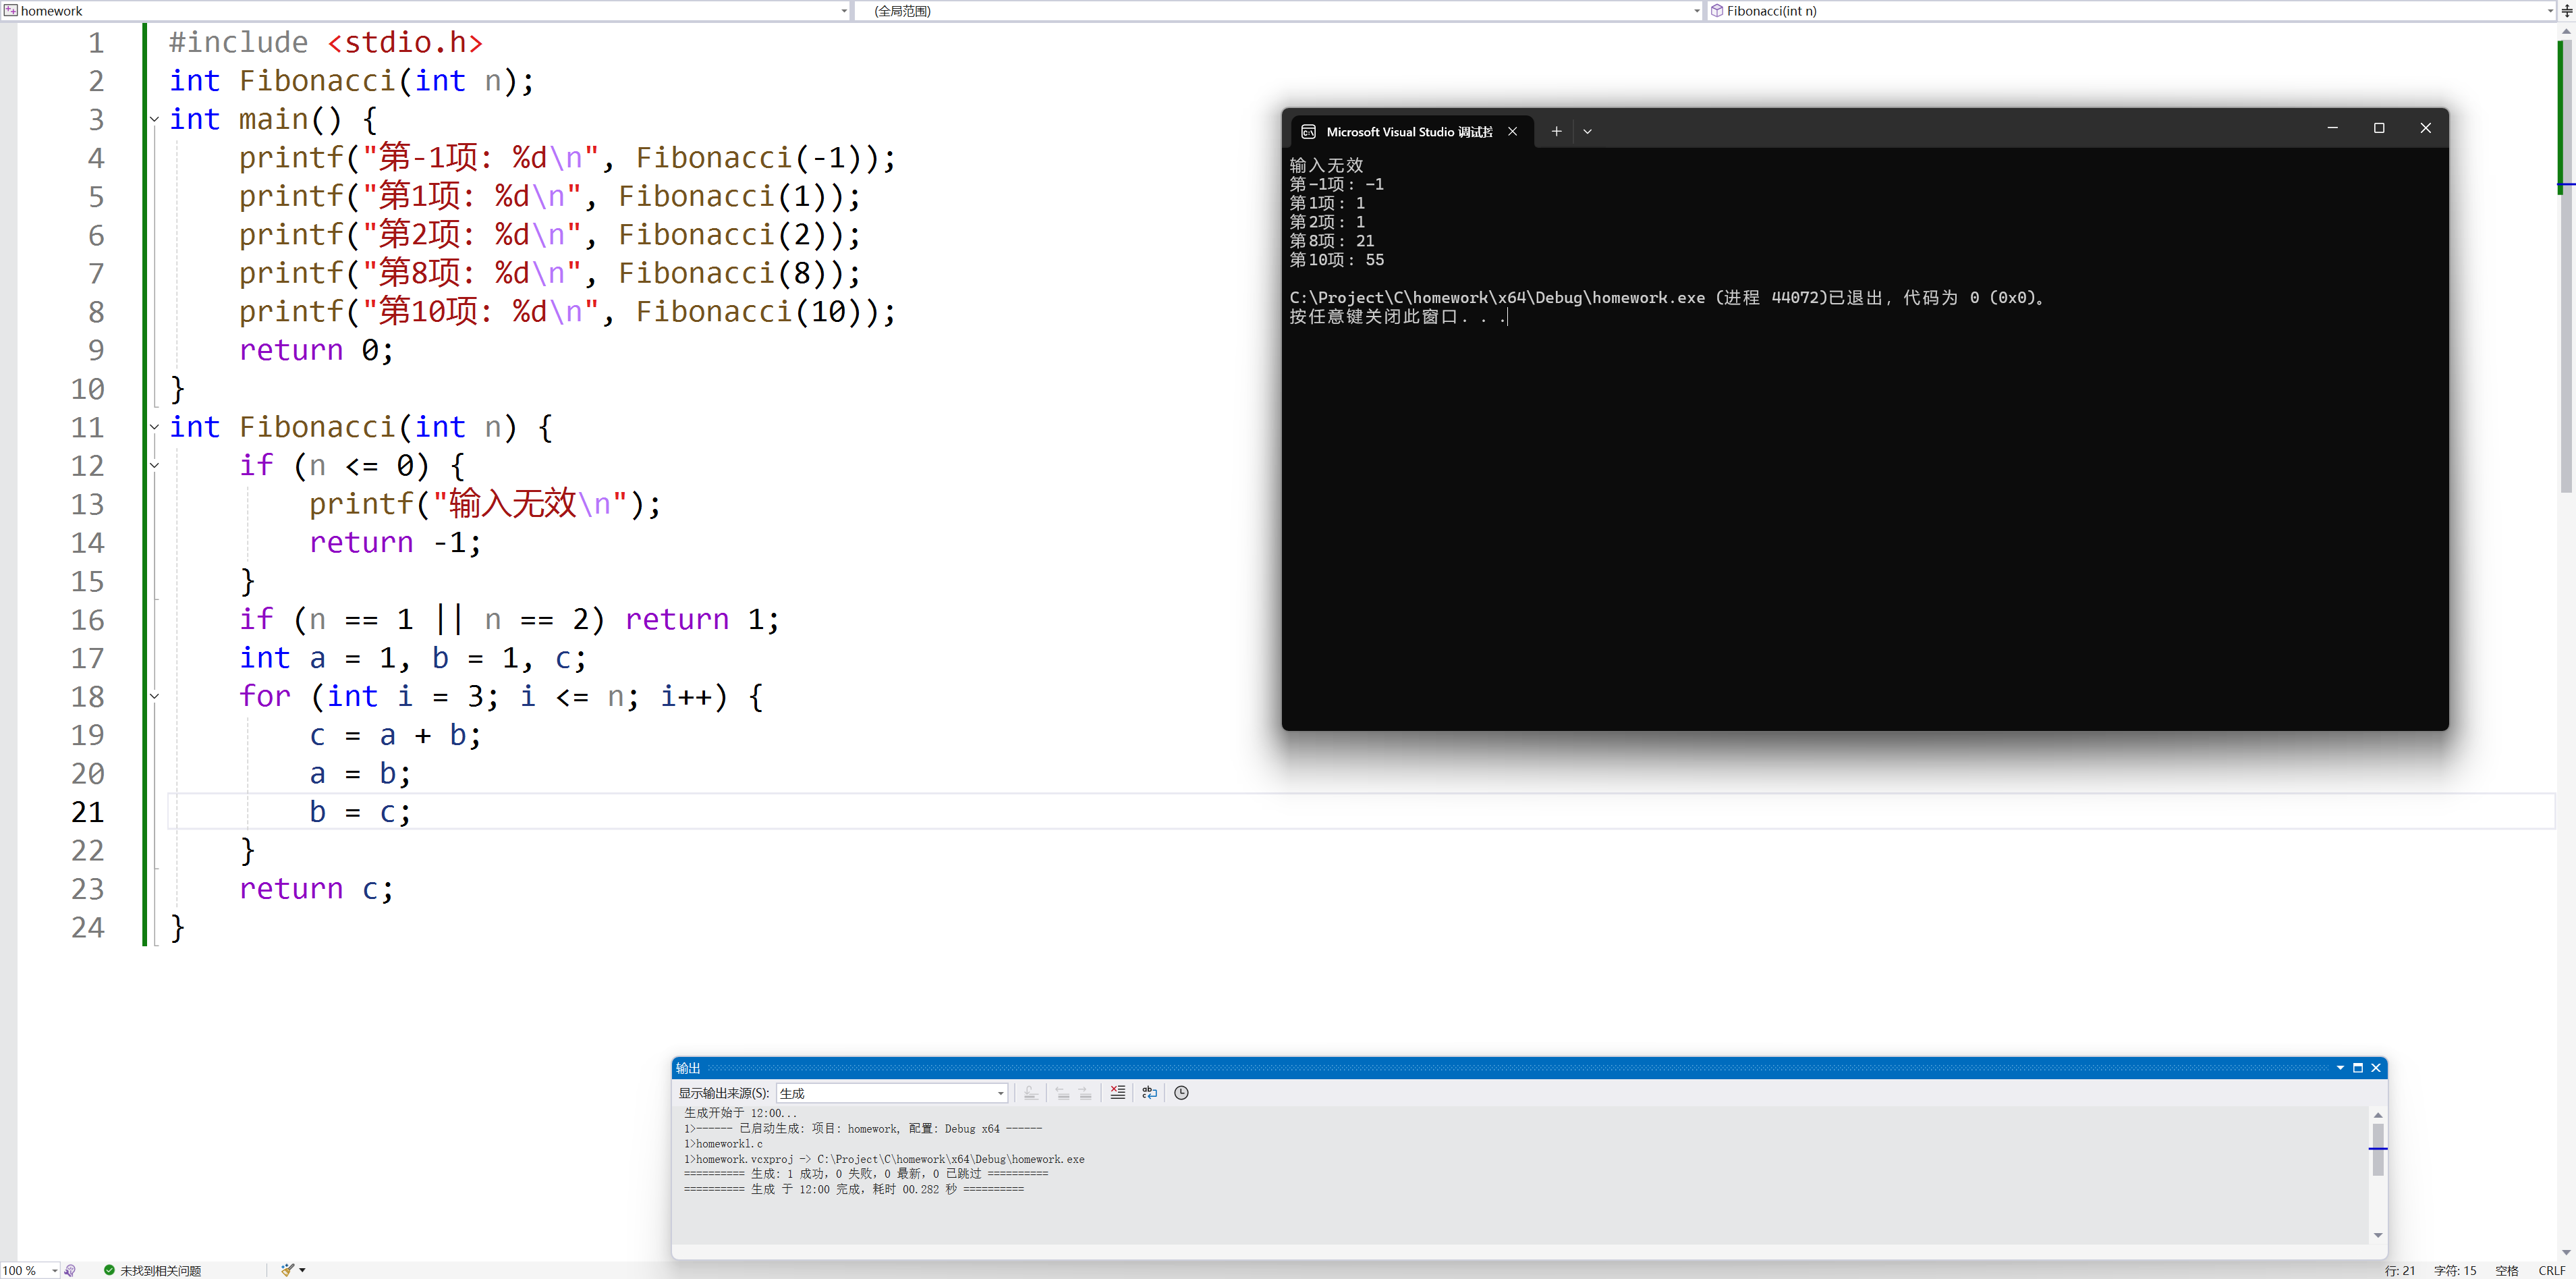This screenshot has height=1279, width=2576.
Task: Open the output source dropdown showing 生成
Action: 891,1093
